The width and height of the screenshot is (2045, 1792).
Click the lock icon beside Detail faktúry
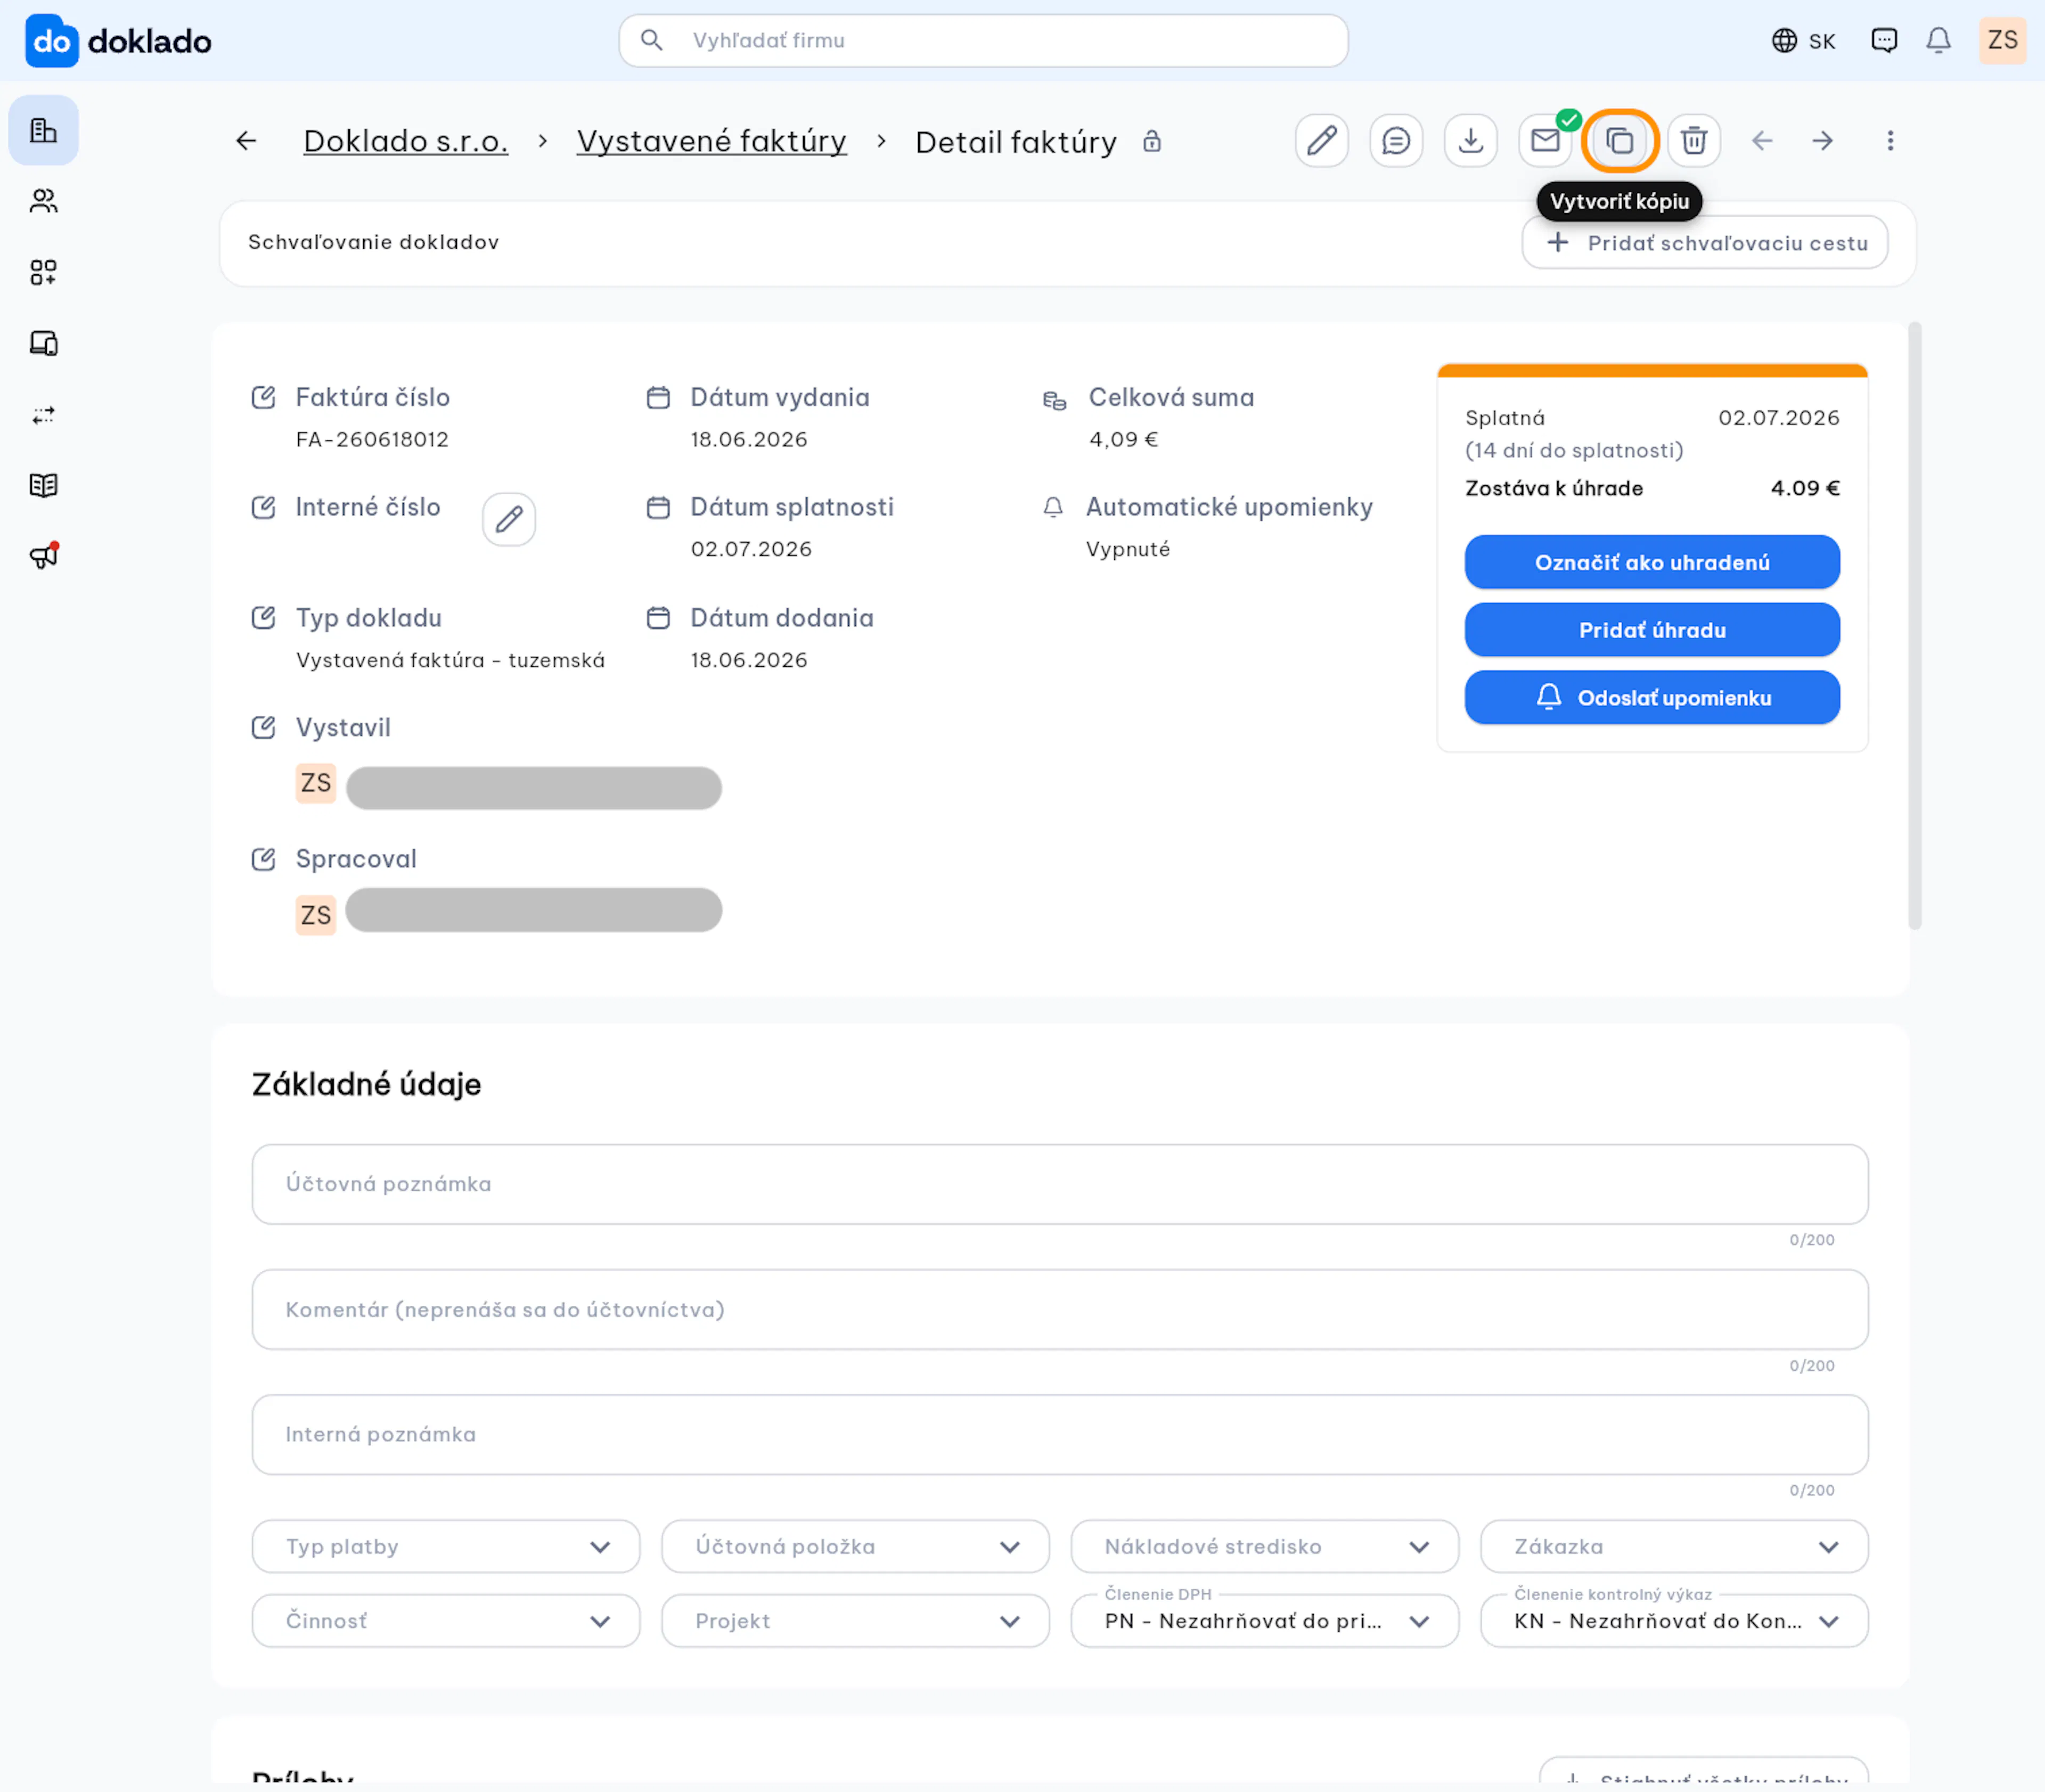(x=1152, y=141)
